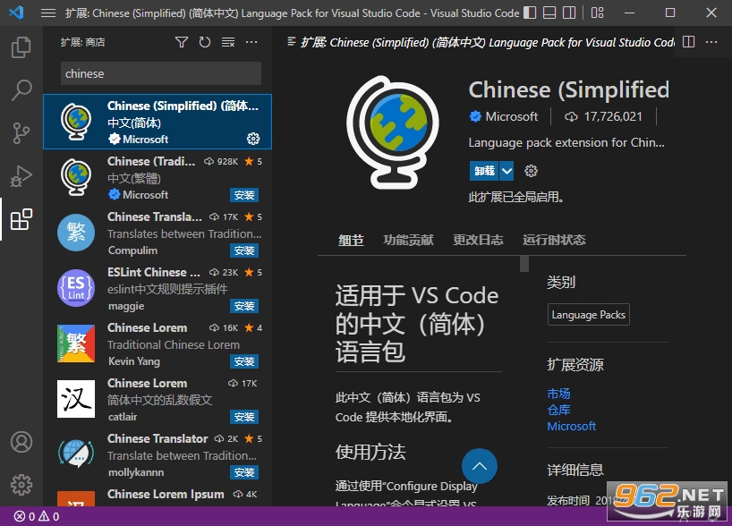Select Chinese (Traditional) extension list item

coord(157,177)
